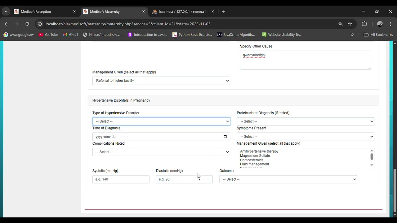
Task: Show all bookmarks folder
Action: 378,35
